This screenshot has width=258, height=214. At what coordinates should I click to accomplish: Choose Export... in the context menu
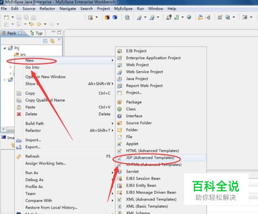click(x=65, y=147)
